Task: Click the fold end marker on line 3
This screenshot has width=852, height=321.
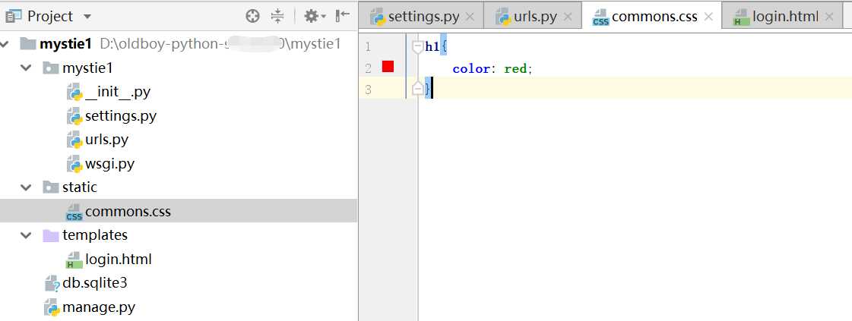Action: pos(417,88)
